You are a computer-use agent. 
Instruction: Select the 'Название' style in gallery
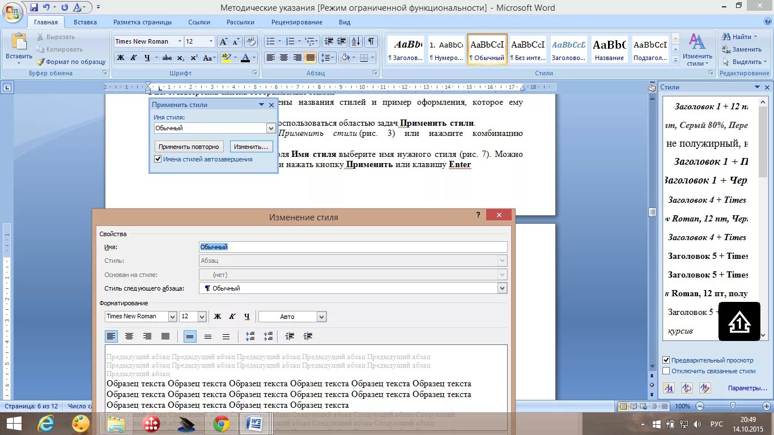(610, 50)
